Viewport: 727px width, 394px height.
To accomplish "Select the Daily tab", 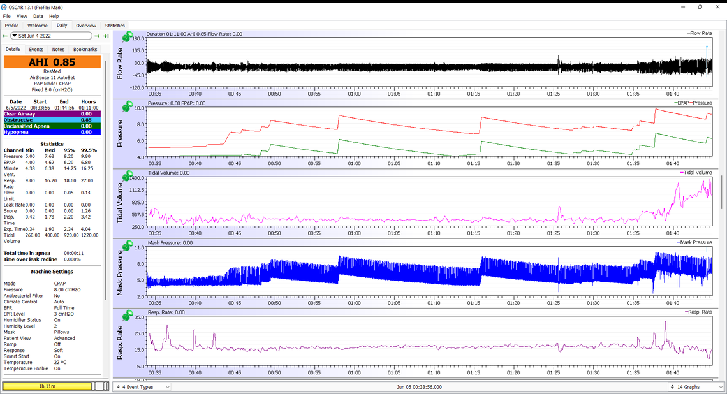I will point(62,25).
